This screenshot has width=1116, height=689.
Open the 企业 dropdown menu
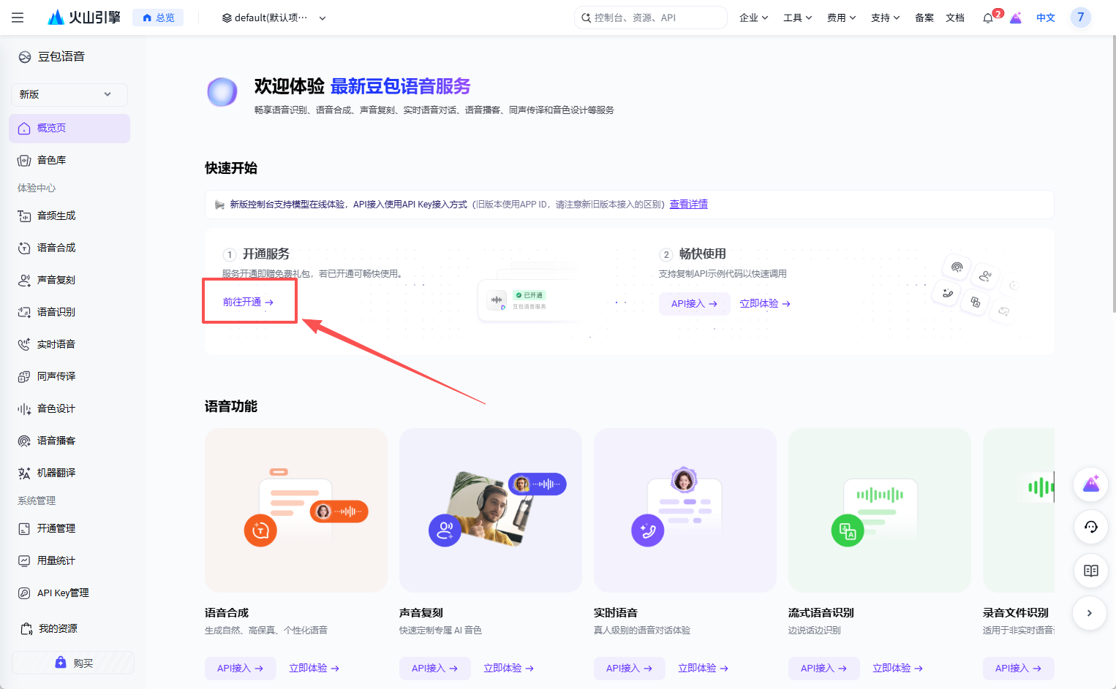754,18
